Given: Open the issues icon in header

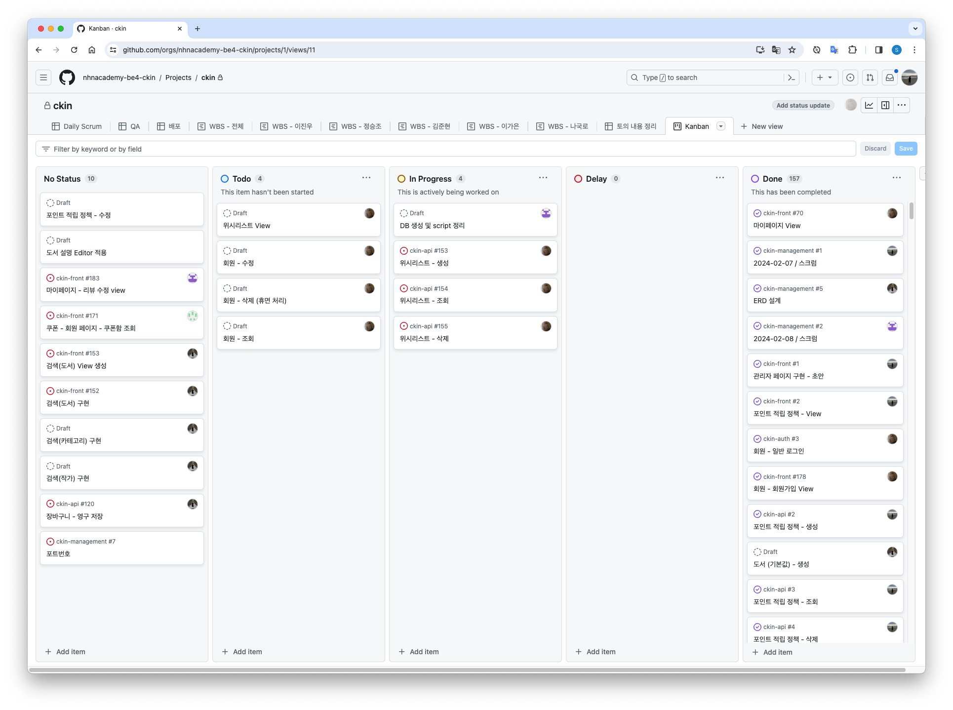Looking at the screenshot, I should [850, 78].
